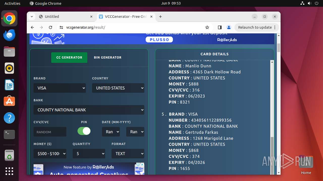This screenshot has width=323, height=181.
Task: Open the Google Chrome app menu in the top bar
Action: pos(45,3)
